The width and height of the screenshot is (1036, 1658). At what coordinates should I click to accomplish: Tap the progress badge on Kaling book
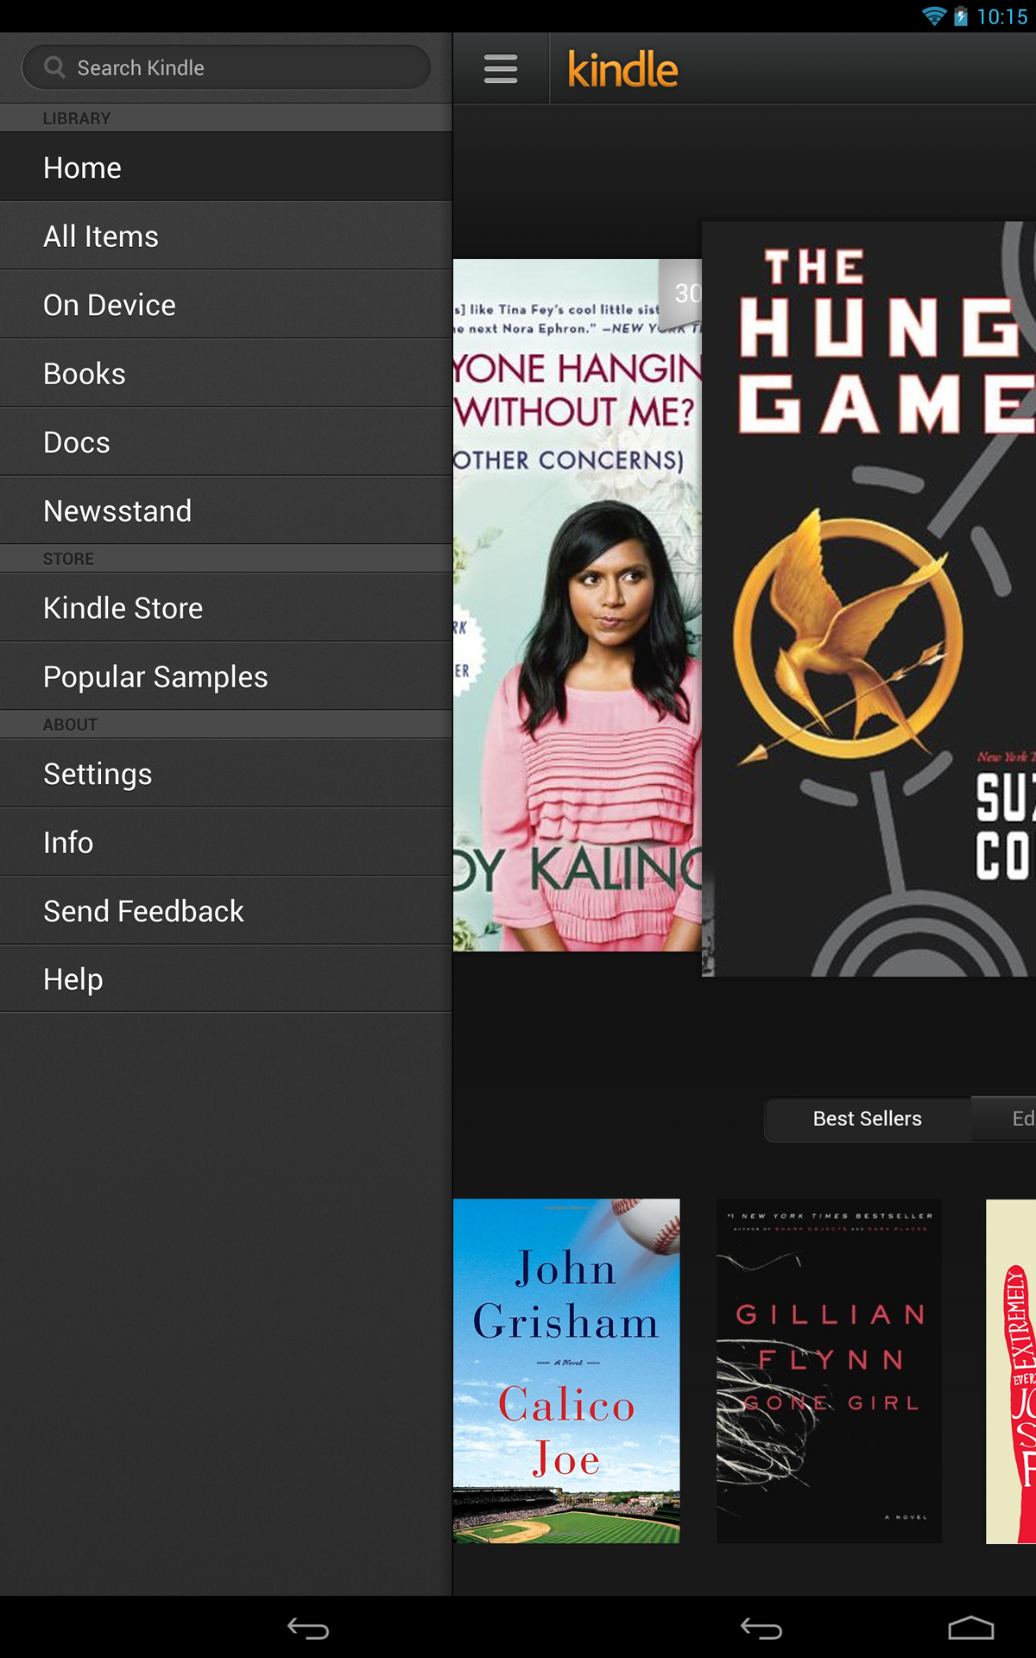pos(682,294)
